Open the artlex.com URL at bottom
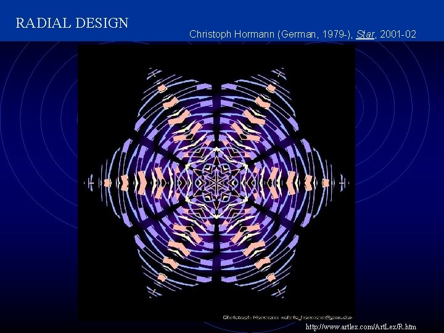Image resolution: width=444 pixels, height=333 pixels. [361, 326]
